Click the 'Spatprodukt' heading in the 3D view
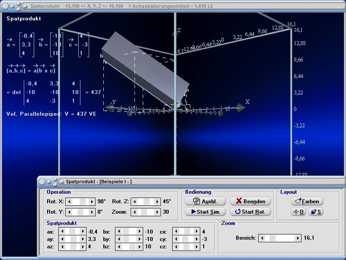Screen dimensions: 346x260 pyautogui.click(x=24, y=19)
